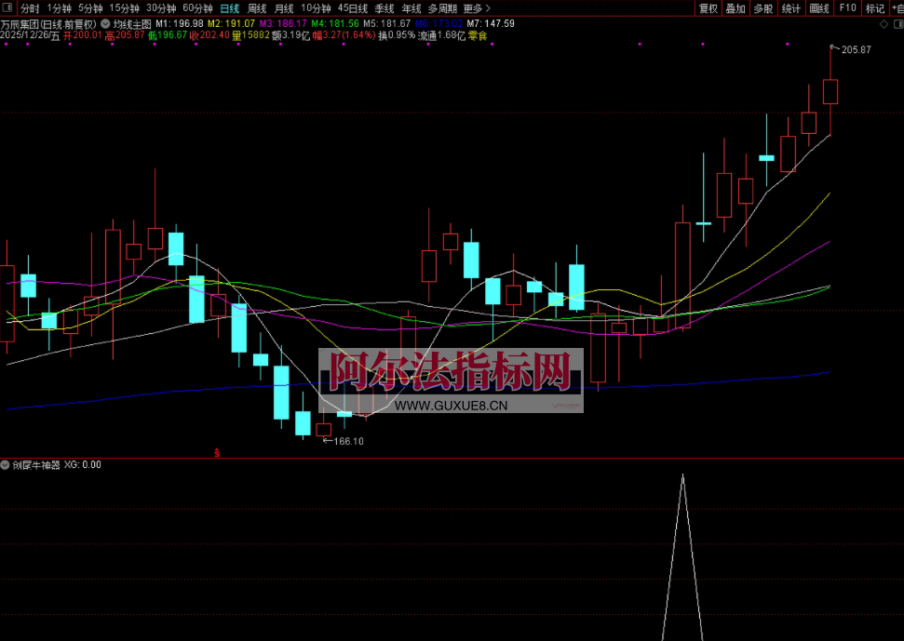Open the 标记 marker tool
904x641 pixels.
click(875, 8)
